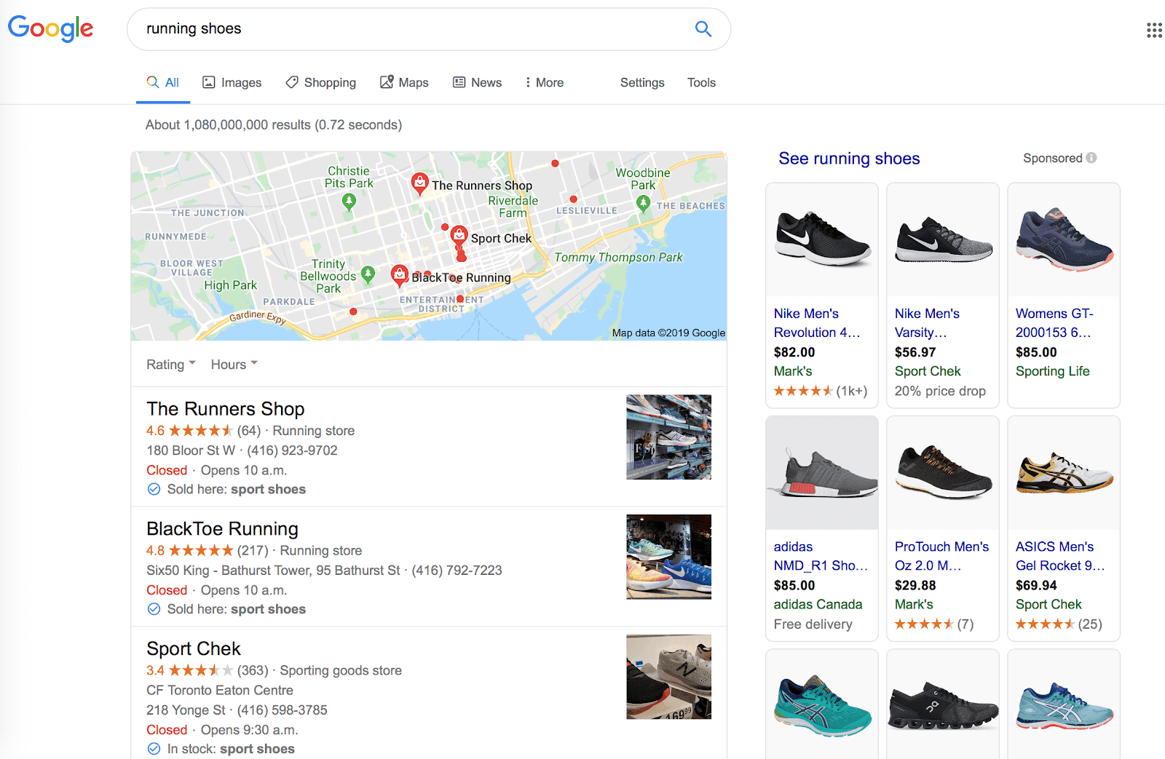This screenshot has height=759, width=1165.
Task: Click the Images tab icon
Action: pos(209,82)
